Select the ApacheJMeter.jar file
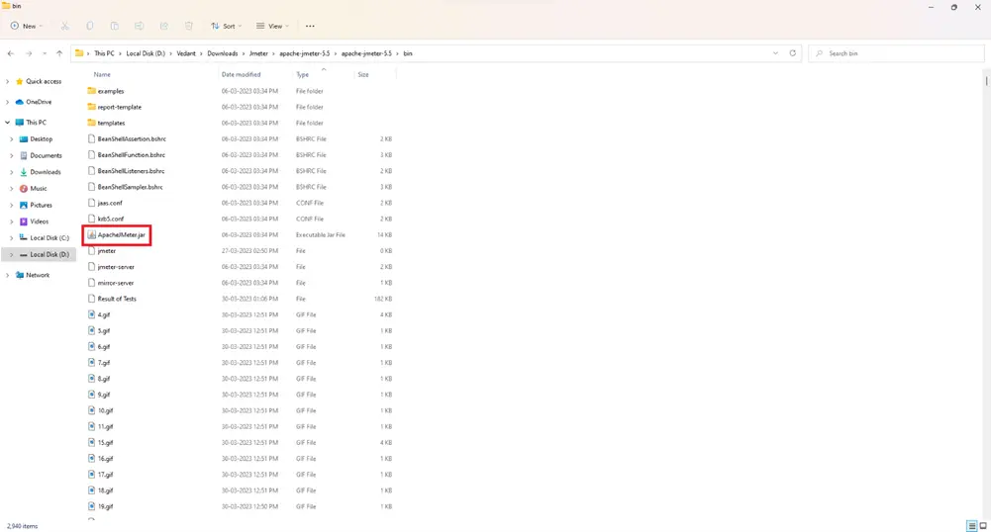Image resolution: width=991 pixels, height=532 pixels. (x=121, y=235)
